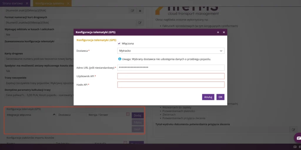
Task: Clear the [Numer(4 znaki)] numbering format
Action: tap(140, 11)
